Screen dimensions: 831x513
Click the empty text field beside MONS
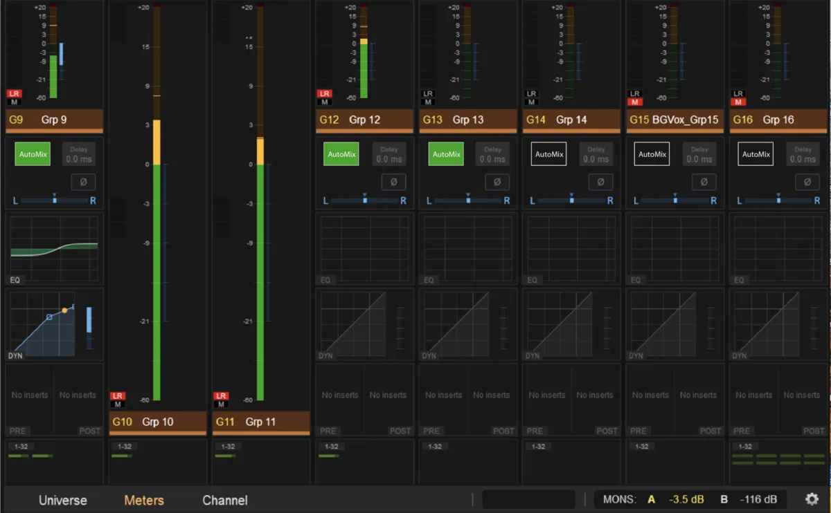tap(528, 499)
